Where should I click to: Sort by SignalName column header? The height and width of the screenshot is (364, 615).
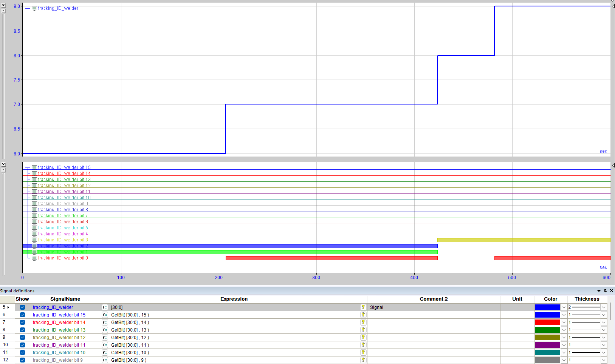[x=65, y=299]
